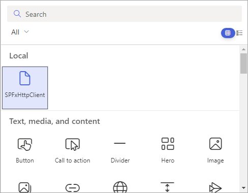Switch to list view layout
This screenshot has width=248, height=193.
(239, 33)
